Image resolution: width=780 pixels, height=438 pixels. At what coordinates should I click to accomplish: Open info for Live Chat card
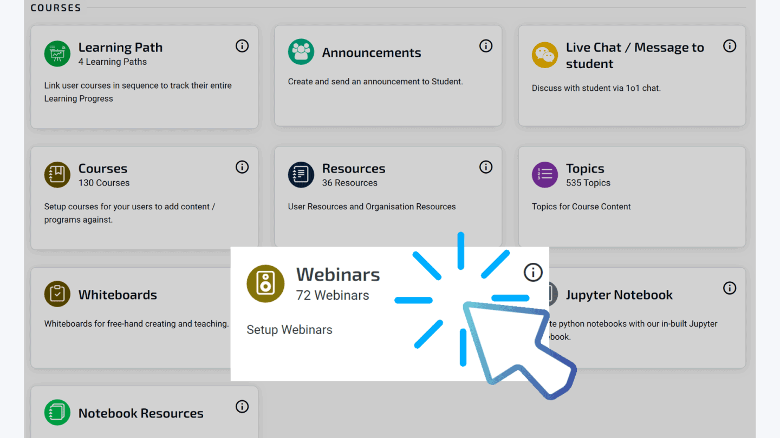pos(730,45)
